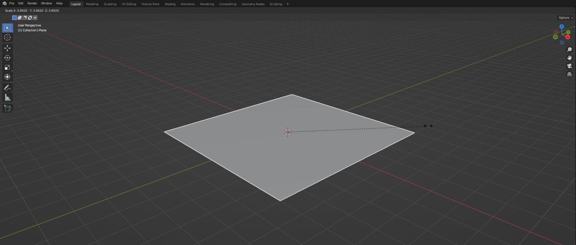Select the Transform tool

[7, 77]
